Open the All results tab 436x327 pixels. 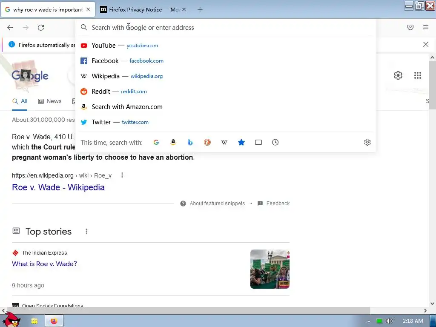[20, 101]
